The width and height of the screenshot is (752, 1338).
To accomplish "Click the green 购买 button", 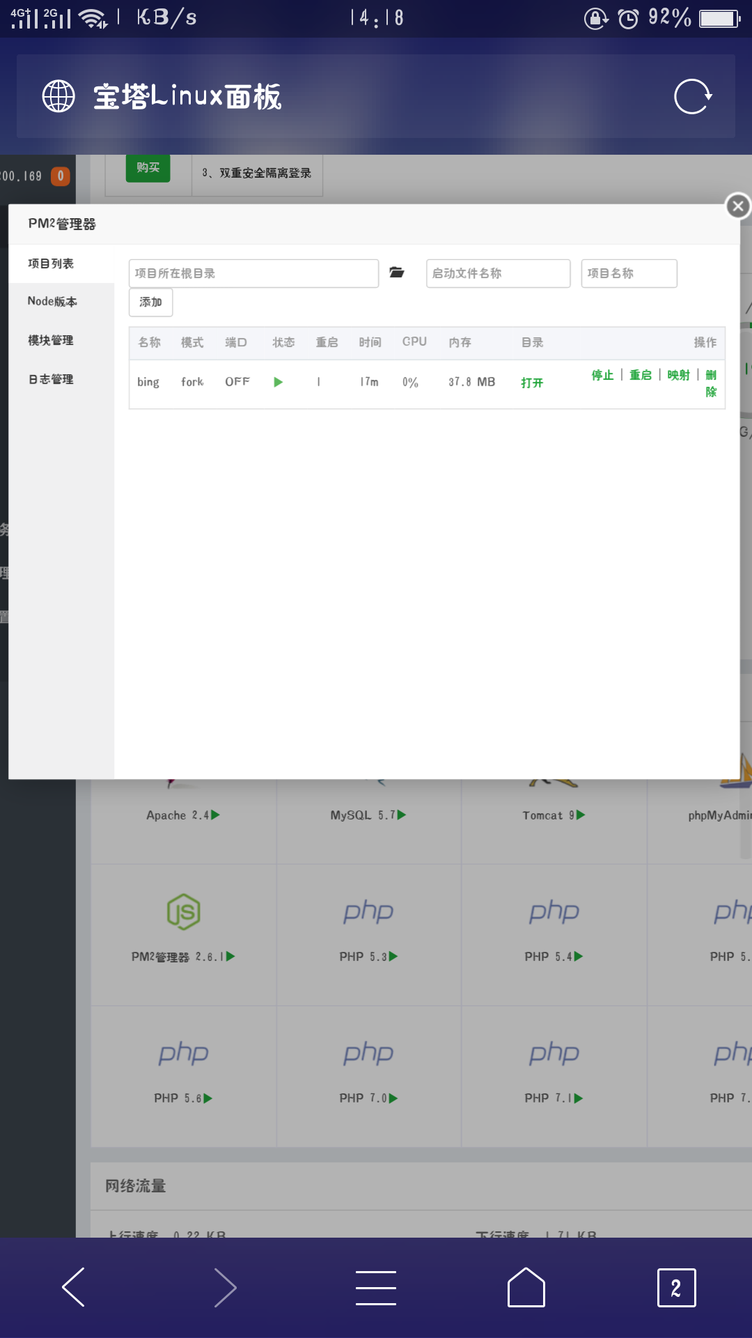I will point(148,167).
